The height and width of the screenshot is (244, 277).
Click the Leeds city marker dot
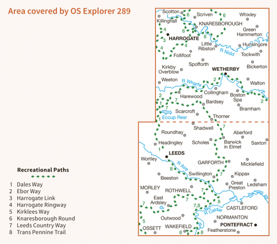pos(167,157)
